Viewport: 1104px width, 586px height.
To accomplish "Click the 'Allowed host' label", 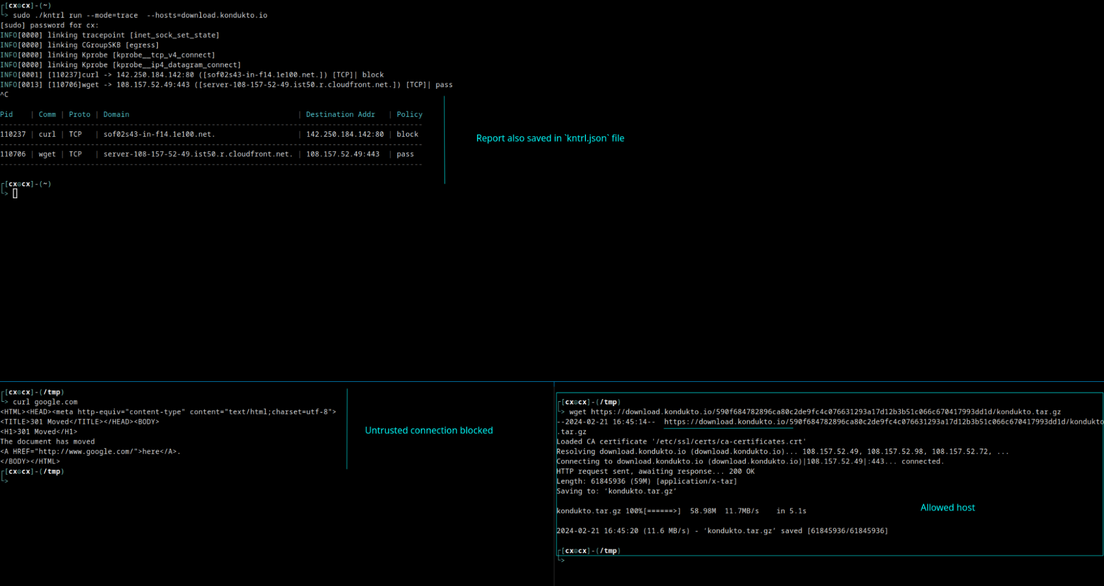I will click(947, 507).
